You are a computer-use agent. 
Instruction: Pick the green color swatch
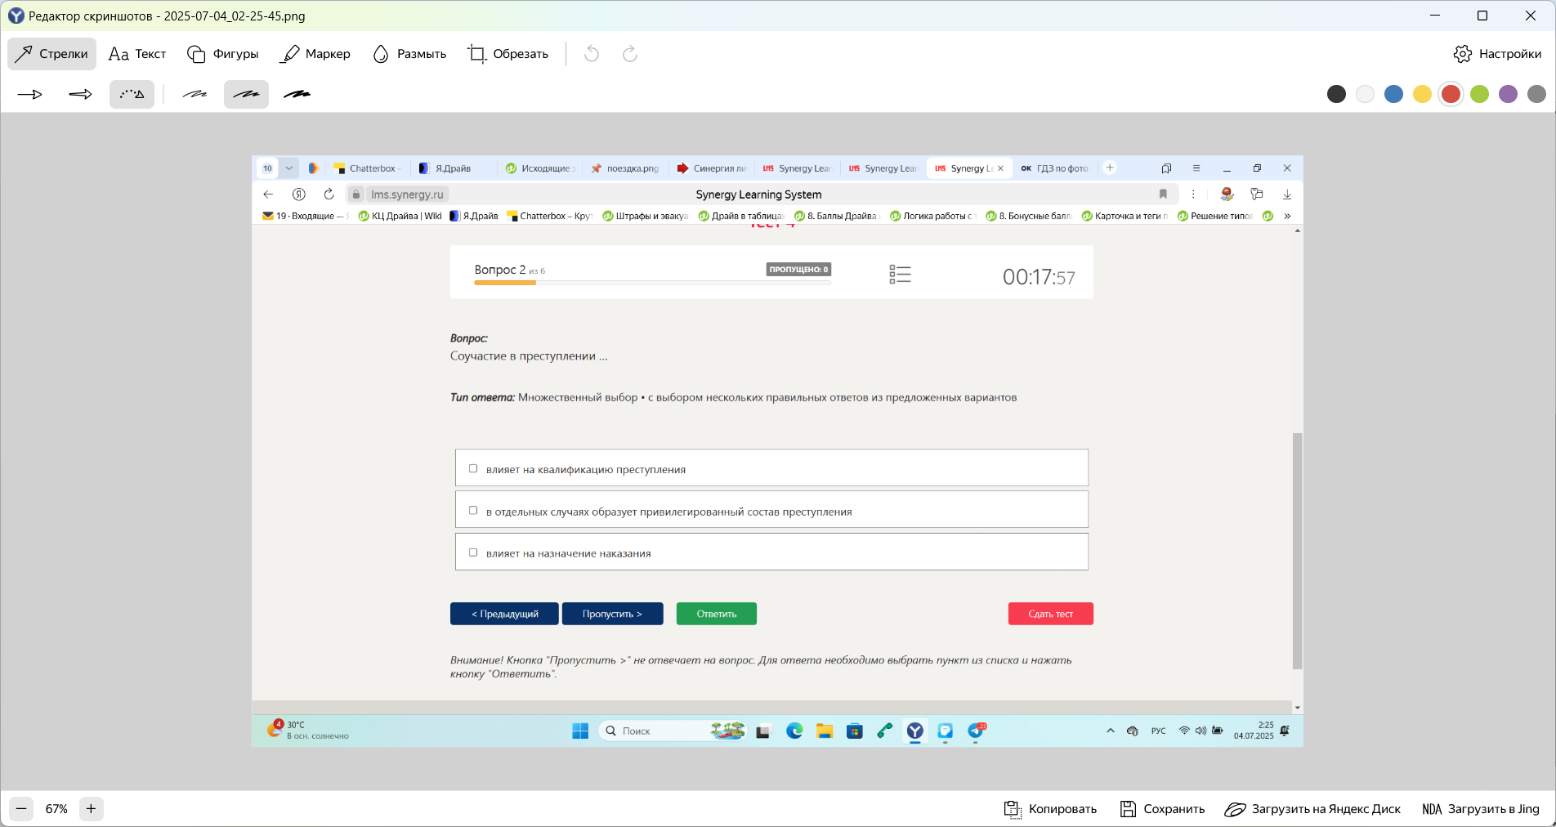coord(1480,94)
